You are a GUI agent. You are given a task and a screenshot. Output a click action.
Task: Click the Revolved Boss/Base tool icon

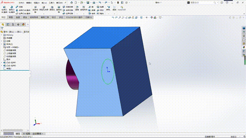point(12,7)
